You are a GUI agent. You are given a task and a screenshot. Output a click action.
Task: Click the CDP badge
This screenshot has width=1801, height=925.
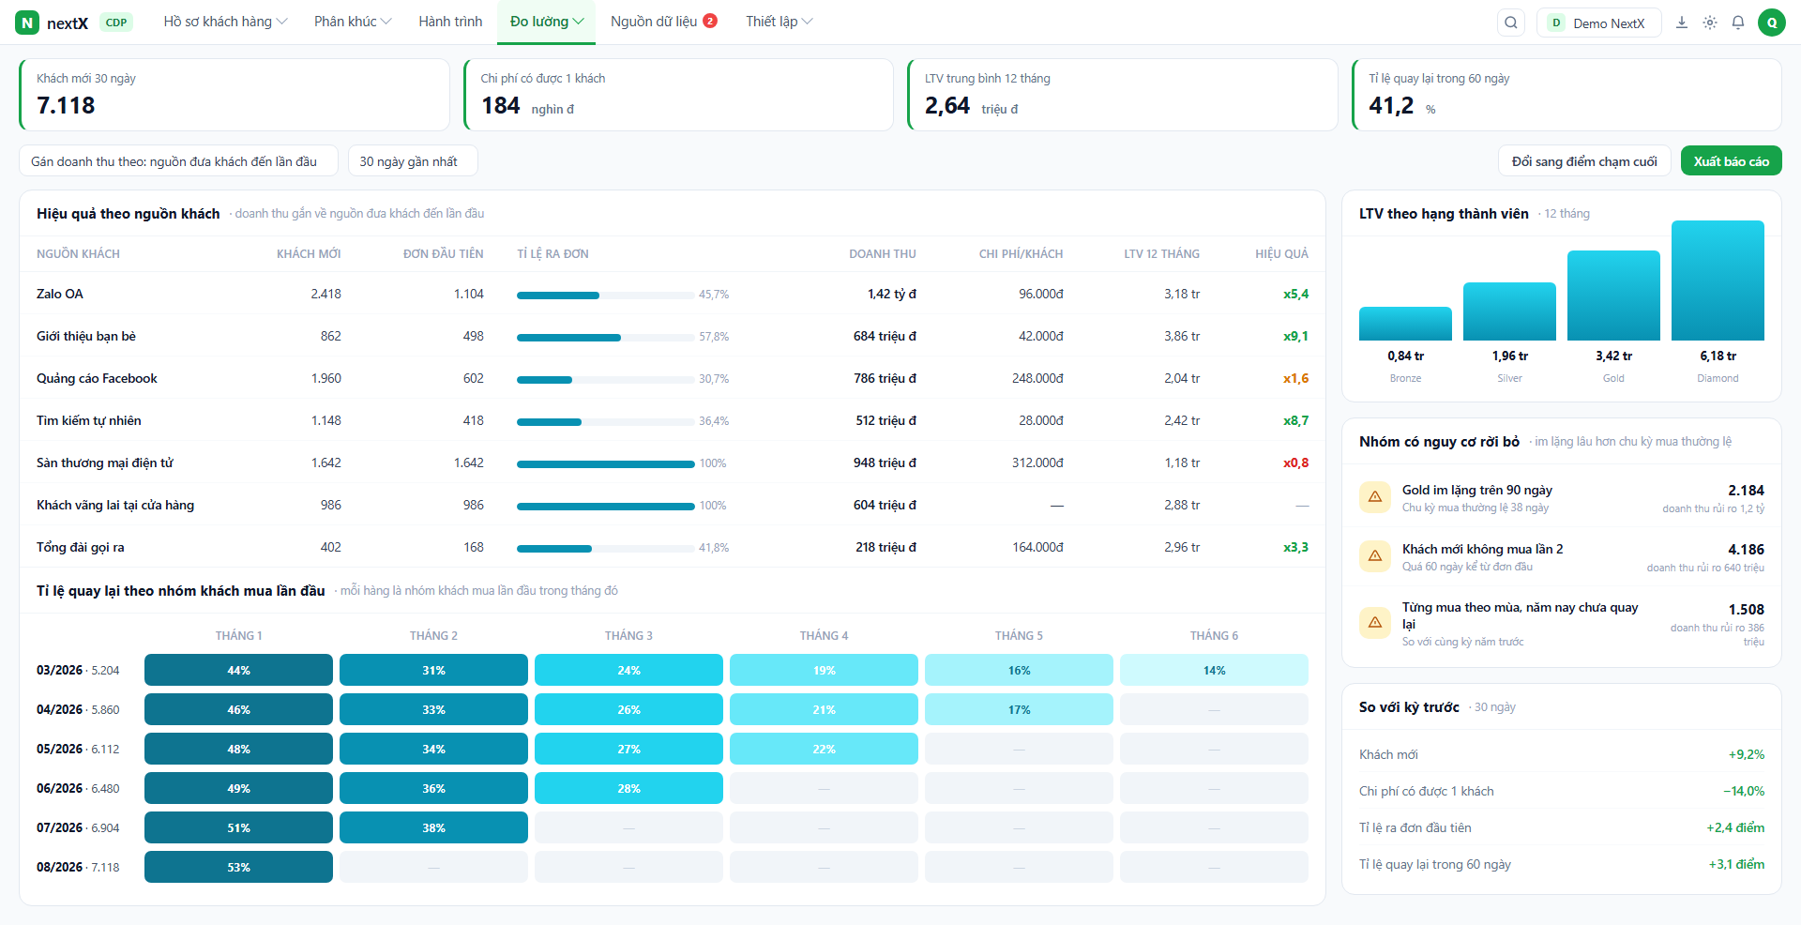116,23
